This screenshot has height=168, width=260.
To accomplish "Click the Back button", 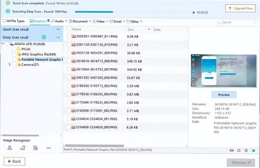I will pos(14,161).
